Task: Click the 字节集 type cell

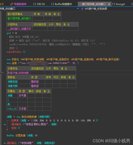Action: pyautogui.click(x=23, y=96)
